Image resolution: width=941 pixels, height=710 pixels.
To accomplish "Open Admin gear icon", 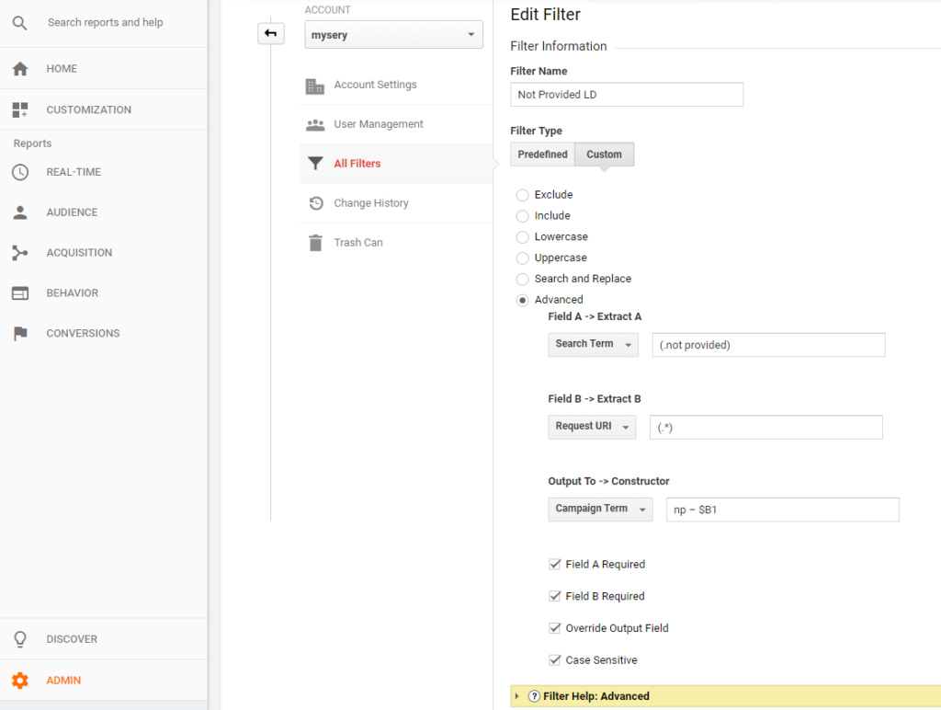I will click(x=19, y=681).
